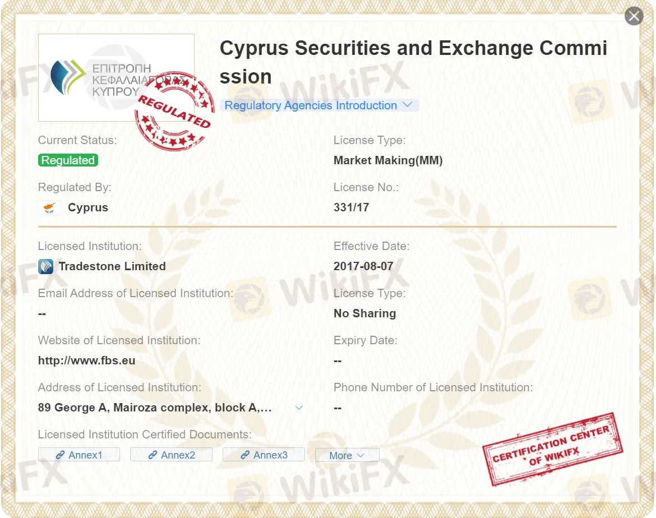Click the website http://www.fbs.eu

[x=86, y=360]
